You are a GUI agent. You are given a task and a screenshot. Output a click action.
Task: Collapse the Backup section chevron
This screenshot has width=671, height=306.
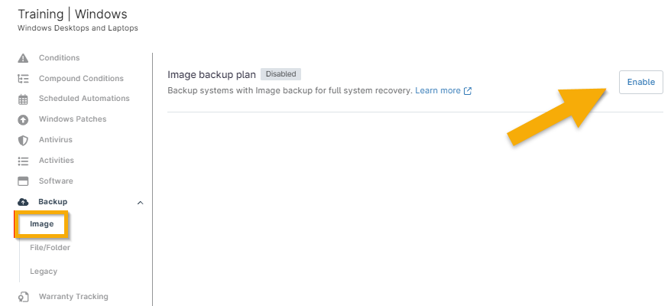point(140,202)
